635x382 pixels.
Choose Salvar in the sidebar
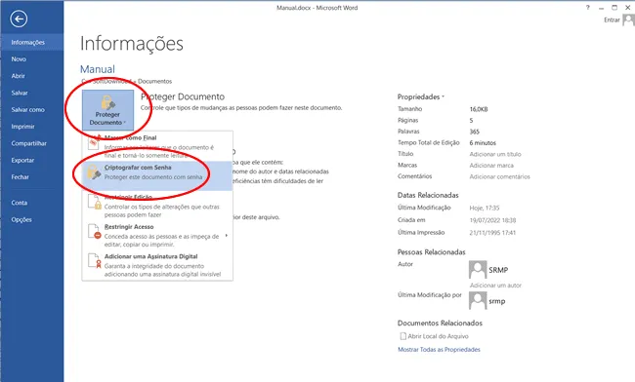[x=32, y=93]
